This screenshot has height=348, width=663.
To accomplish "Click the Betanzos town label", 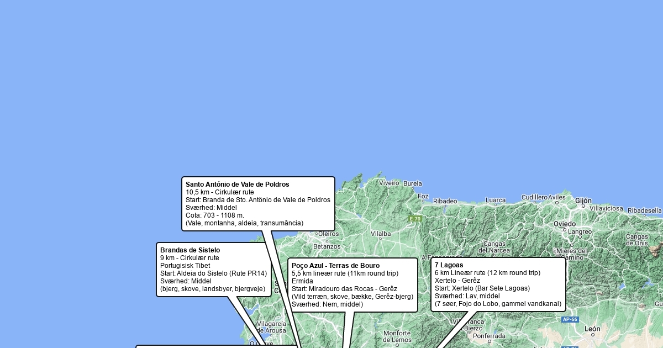I will coord(327,246).
